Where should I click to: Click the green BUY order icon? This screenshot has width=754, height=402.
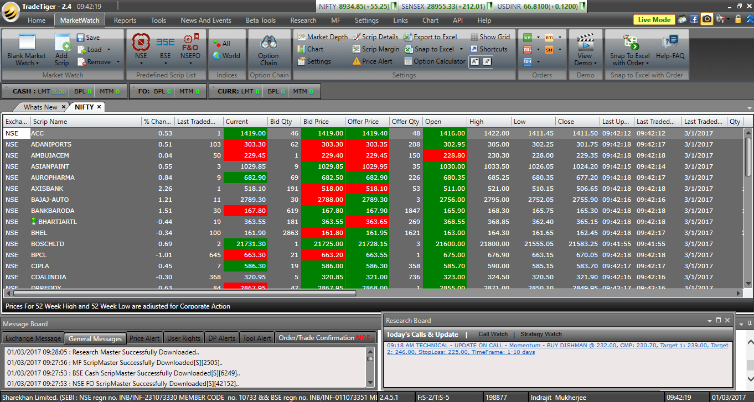528,38
